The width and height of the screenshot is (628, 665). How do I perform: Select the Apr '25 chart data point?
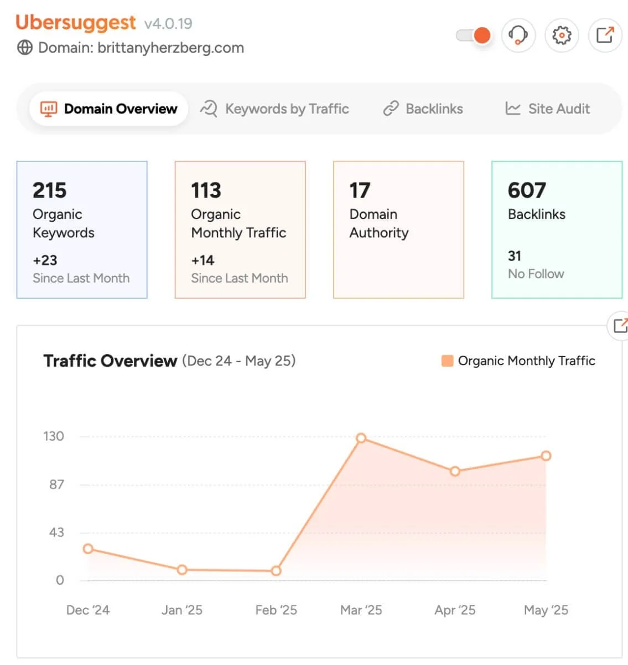click(455, 472)
